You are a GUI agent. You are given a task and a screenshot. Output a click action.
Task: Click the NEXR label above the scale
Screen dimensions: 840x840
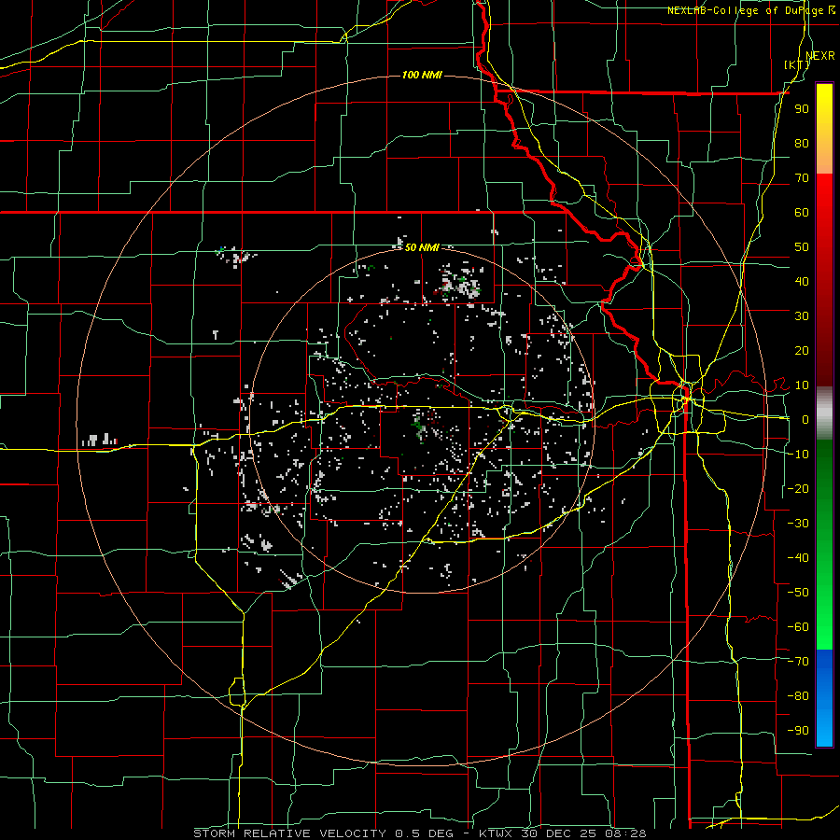819,56
